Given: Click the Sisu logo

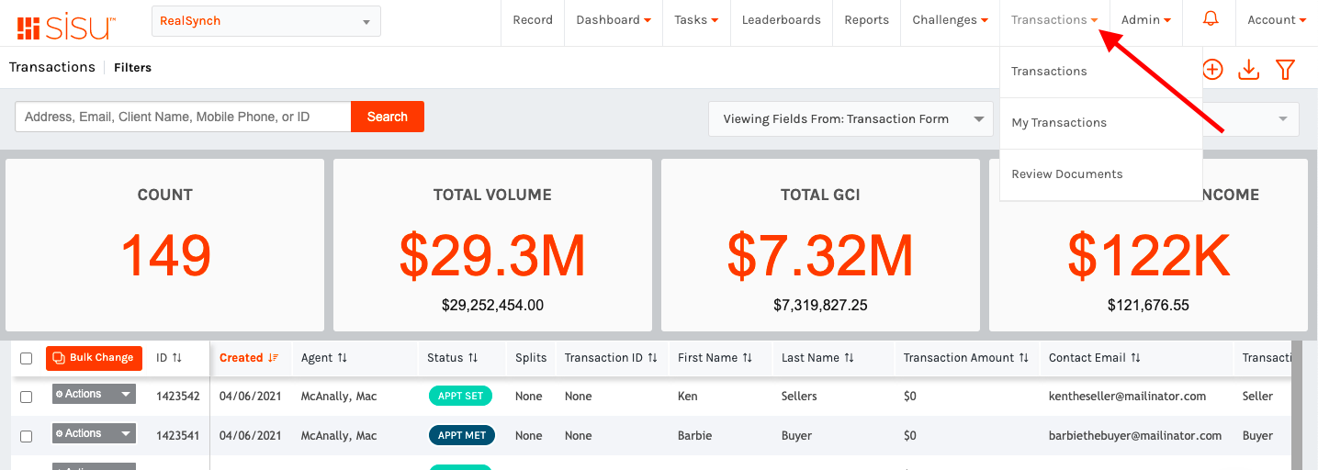Looking at the screenshot, I should click(66, 27).
